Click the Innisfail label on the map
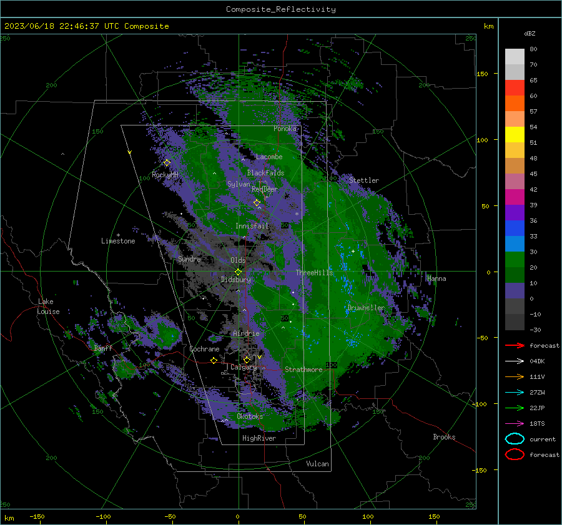 (252, 226)
